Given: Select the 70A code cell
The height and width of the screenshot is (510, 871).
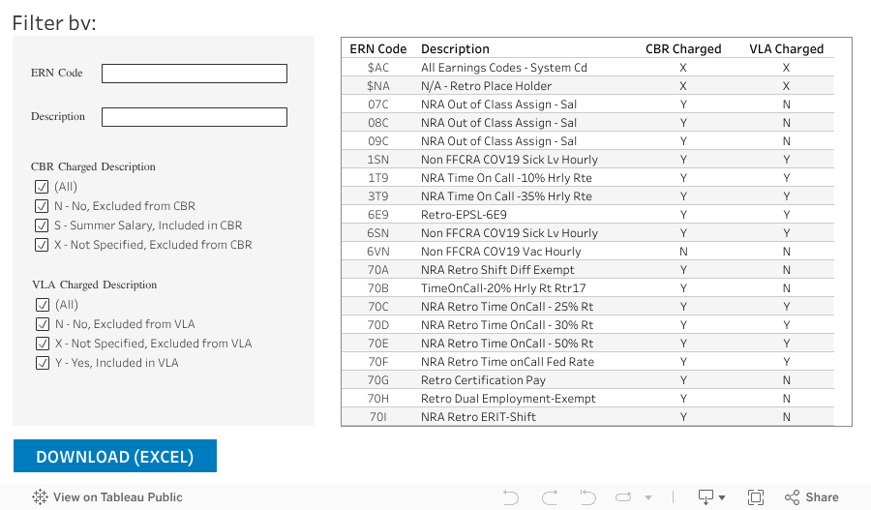Looking at the screenshot, I should point(378,269).
